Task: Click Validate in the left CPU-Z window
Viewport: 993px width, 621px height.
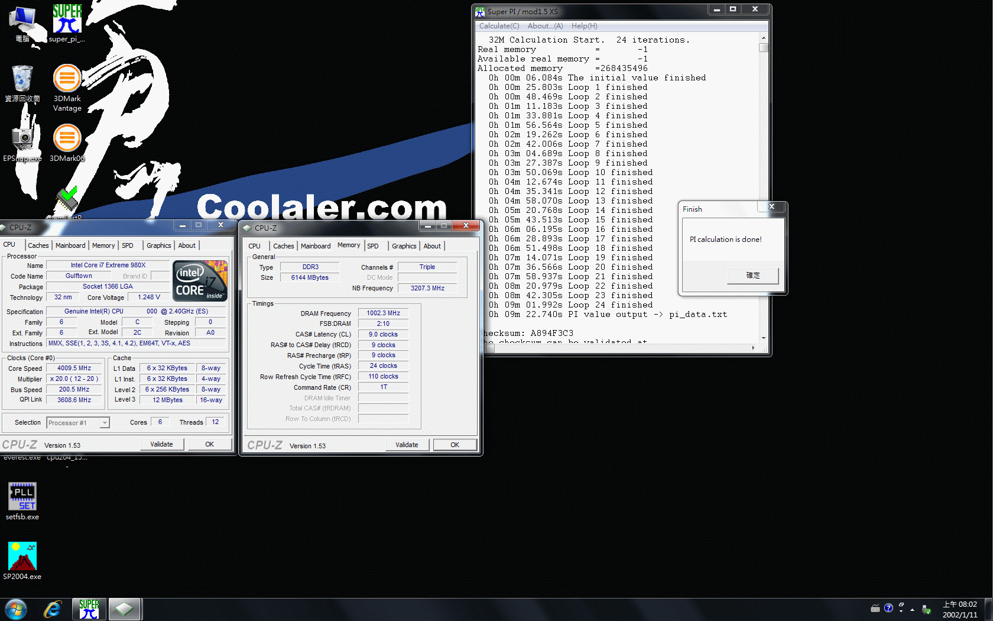Action: click(x=161, y=444)
